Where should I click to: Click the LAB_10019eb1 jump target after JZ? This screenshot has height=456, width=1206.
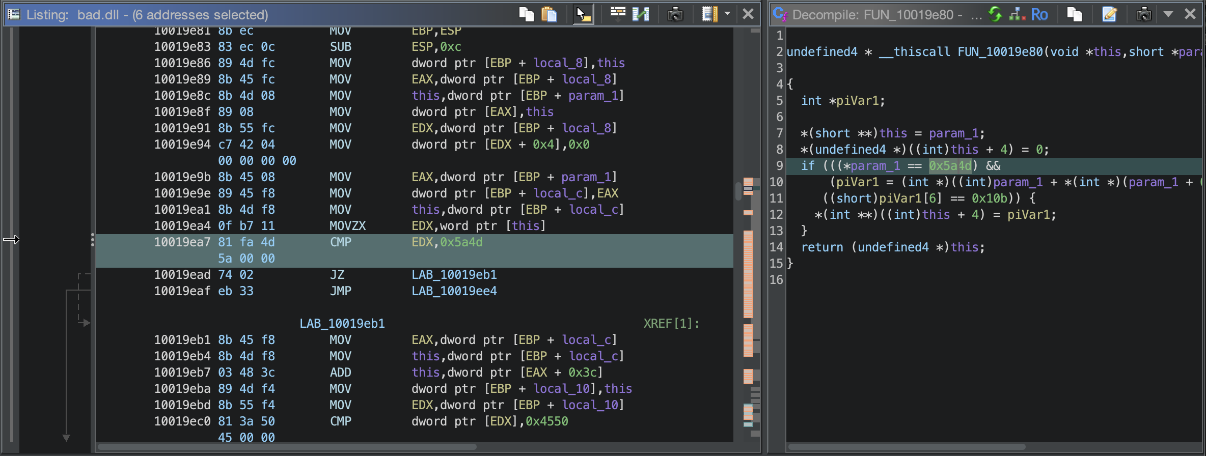[454, 275]
